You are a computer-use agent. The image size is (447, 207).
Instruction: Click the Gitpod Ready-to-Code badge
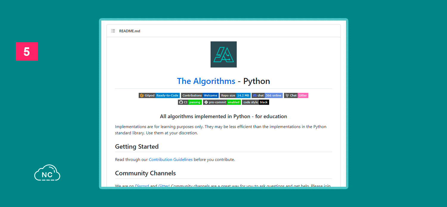pyautogui.click(x=159, y=95)
